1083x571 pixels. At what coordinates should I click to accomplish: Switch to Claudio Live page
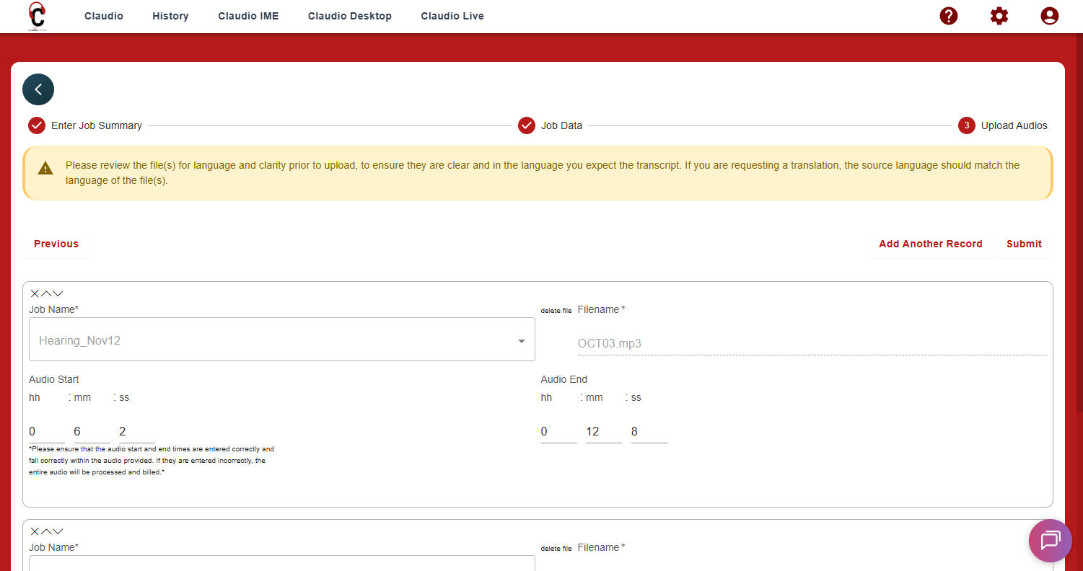(x=452, y=16)
